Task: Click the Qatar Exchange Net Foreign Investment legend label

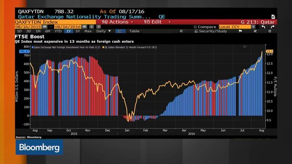Action: [x=67, y=47]
